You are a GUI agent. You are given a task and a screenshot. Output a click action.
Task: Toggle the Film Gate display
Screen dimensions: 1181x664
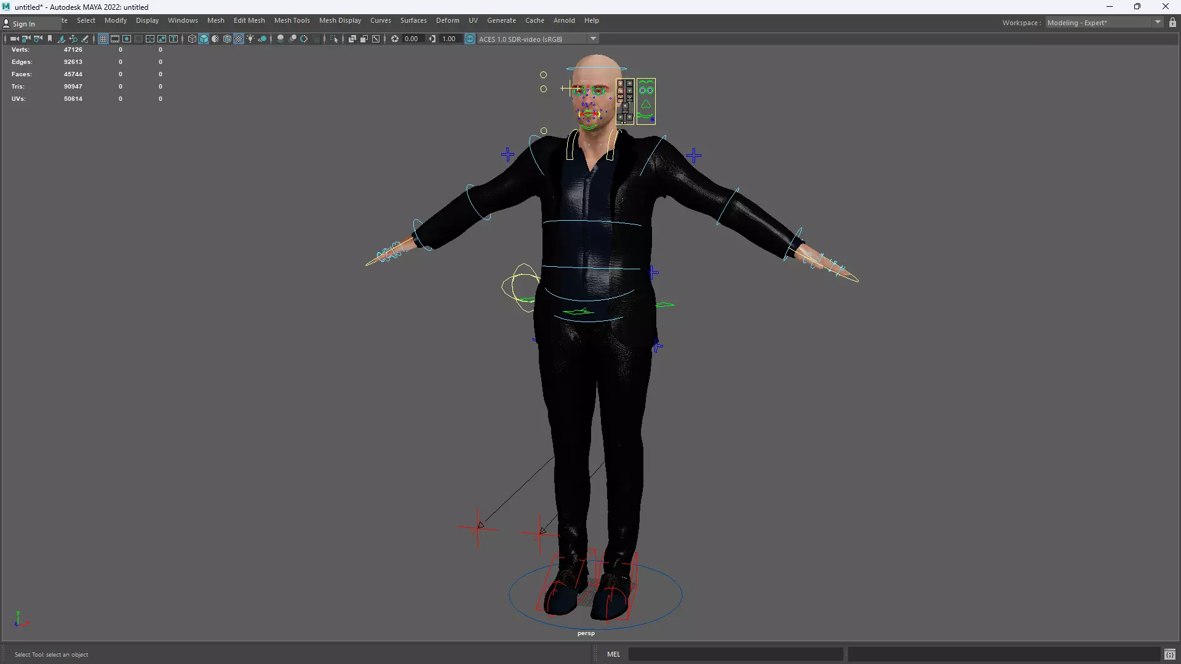point(115,39)
